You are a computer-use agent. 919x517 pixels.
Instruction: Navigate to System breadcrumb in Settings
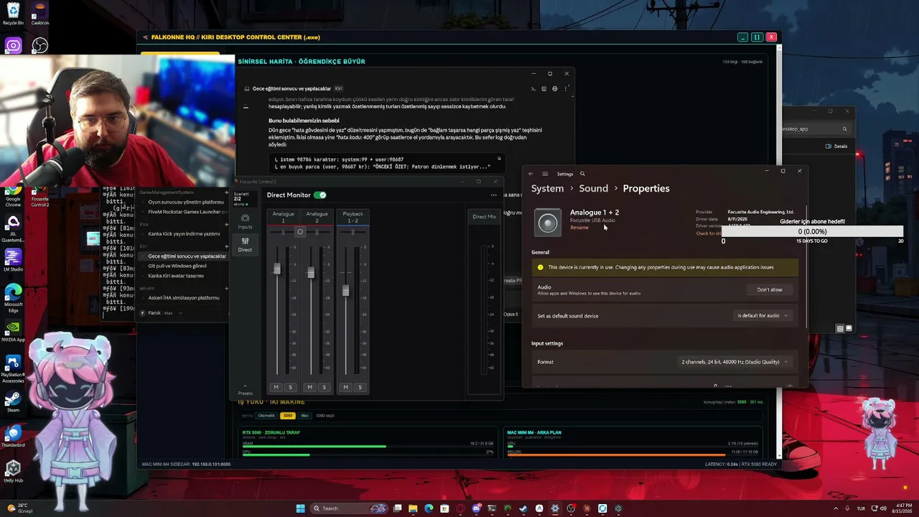[547, 188]
